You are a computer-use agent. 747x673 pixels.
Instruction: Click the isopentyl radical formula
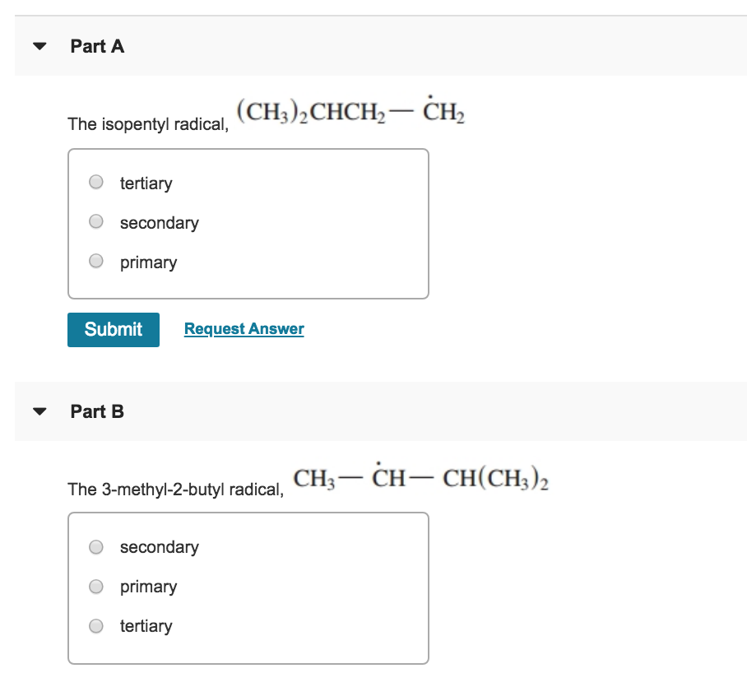[x=352, y=112]
